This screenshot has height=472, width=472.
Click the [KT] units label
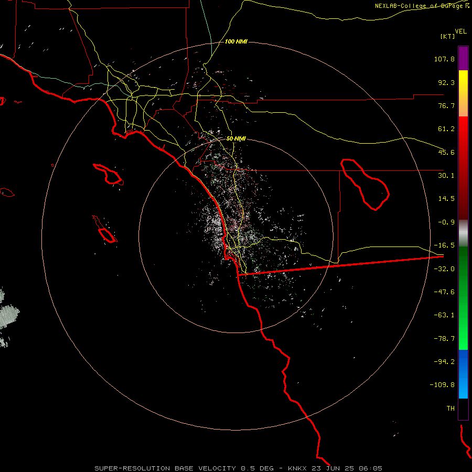(x=448, y=36)
